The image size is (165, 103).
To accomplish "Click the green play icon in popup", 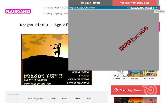I will (x=156, y=8).
